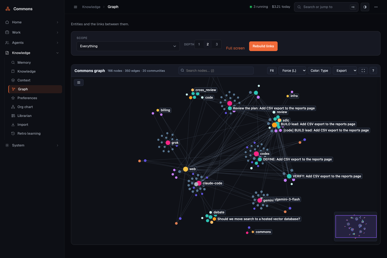
Task: Open the Everything scope dropdown
Action: coord(128,46)
